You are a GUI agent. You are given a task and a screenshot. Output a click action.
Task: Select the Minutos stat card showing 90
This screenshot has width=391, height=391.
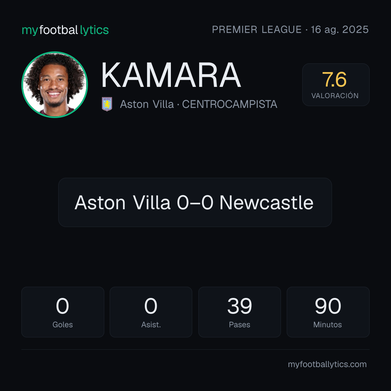tap(328, 312)
